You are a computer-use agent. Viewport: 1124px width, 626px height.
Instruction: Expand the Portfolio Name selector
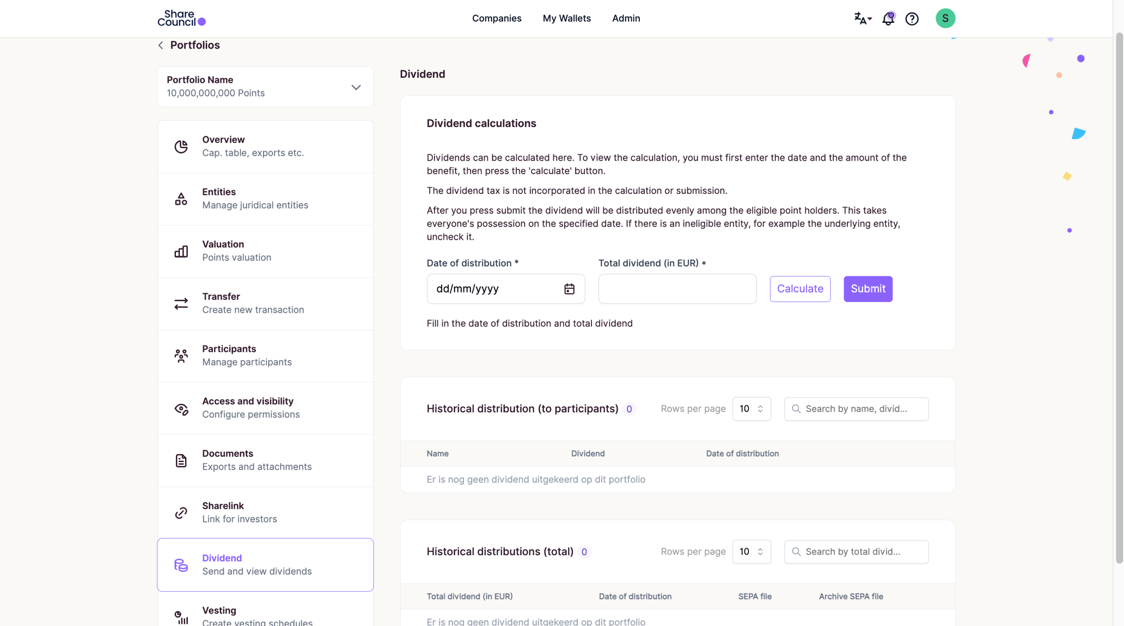356,87
